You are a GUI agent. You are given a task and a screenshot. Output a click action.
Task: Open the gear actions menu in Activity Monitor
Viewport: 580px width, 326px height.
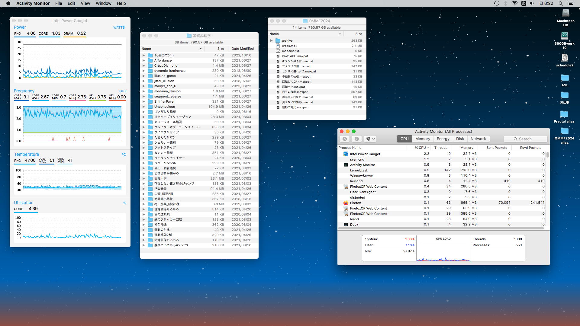370,139
